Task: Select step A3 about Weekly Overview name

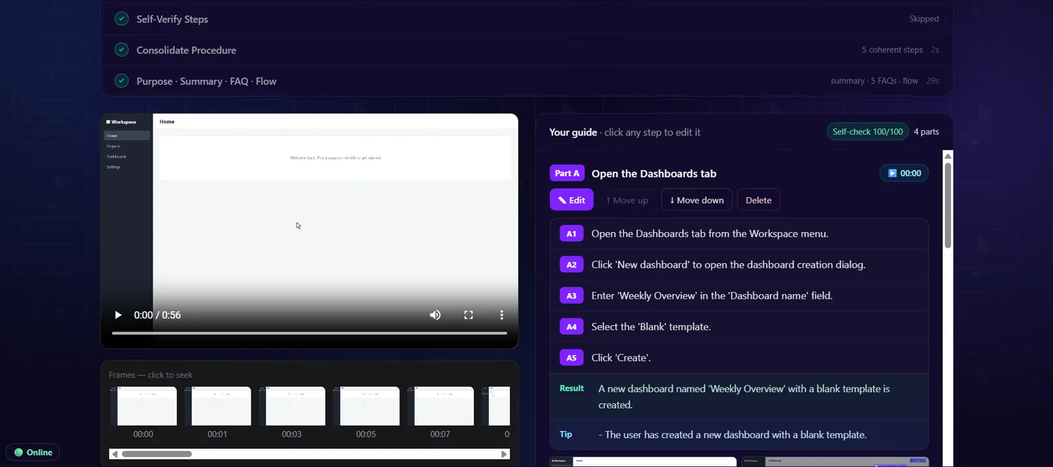Action: (739, 295)
